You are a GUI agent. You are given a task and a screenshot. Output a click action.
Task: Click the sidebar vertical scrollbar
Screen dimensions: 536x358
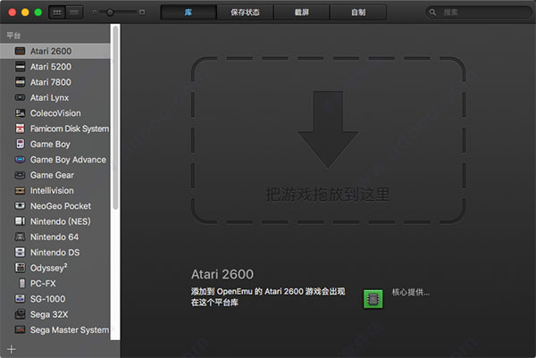coord(115,118)
